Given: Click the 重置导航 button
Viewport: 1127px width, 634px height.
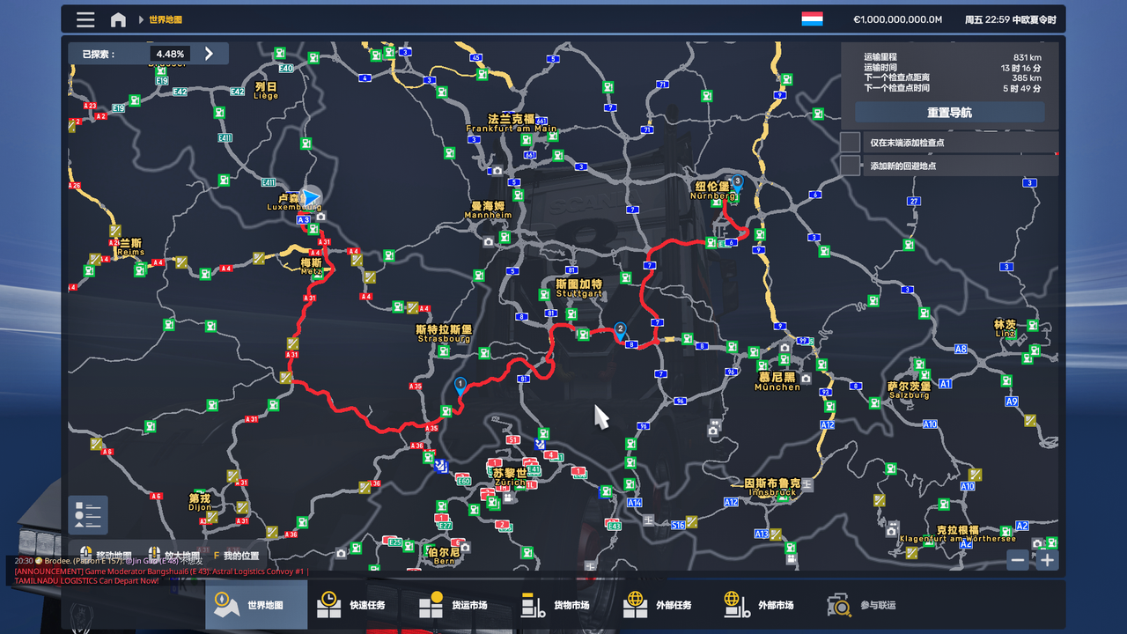Looking at the screenshot, I should click(950, 113).
